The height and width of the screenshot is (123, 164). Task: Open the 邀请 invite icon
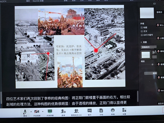point(63,111)
